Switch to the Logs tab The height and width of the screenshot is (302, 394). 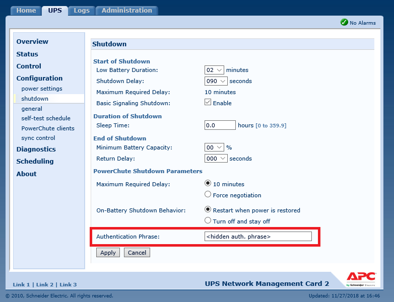coord(82,11)
